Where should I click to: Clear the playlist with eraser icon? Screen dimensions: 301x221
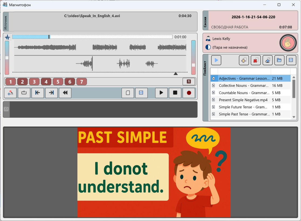[x=268, y=60]
